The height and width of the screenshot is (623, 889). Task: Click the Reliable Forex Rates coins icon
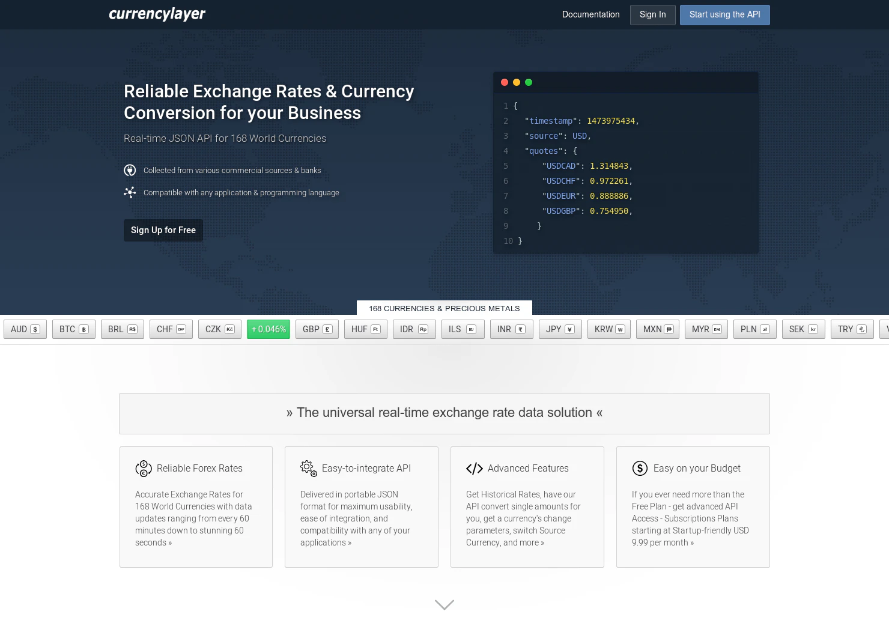(144, 469)
